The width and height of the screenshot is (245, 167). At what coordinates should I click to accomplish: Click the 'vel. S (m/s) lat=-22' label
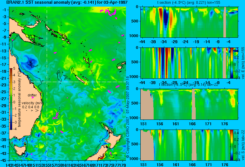tap(243, 145)
